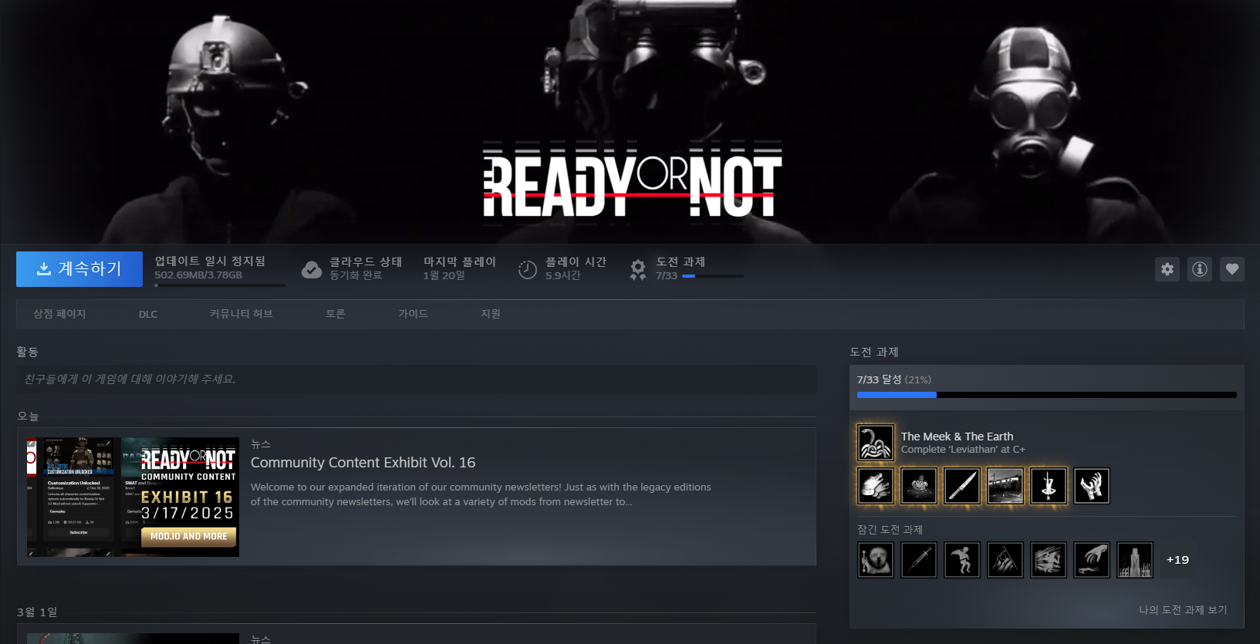Image resolution: width=1260 pixels, height=644 pixels.
Task: Click the 업데이트 일시 정지됨 status text
Action: pyautogui.click(x=210, y=261)
